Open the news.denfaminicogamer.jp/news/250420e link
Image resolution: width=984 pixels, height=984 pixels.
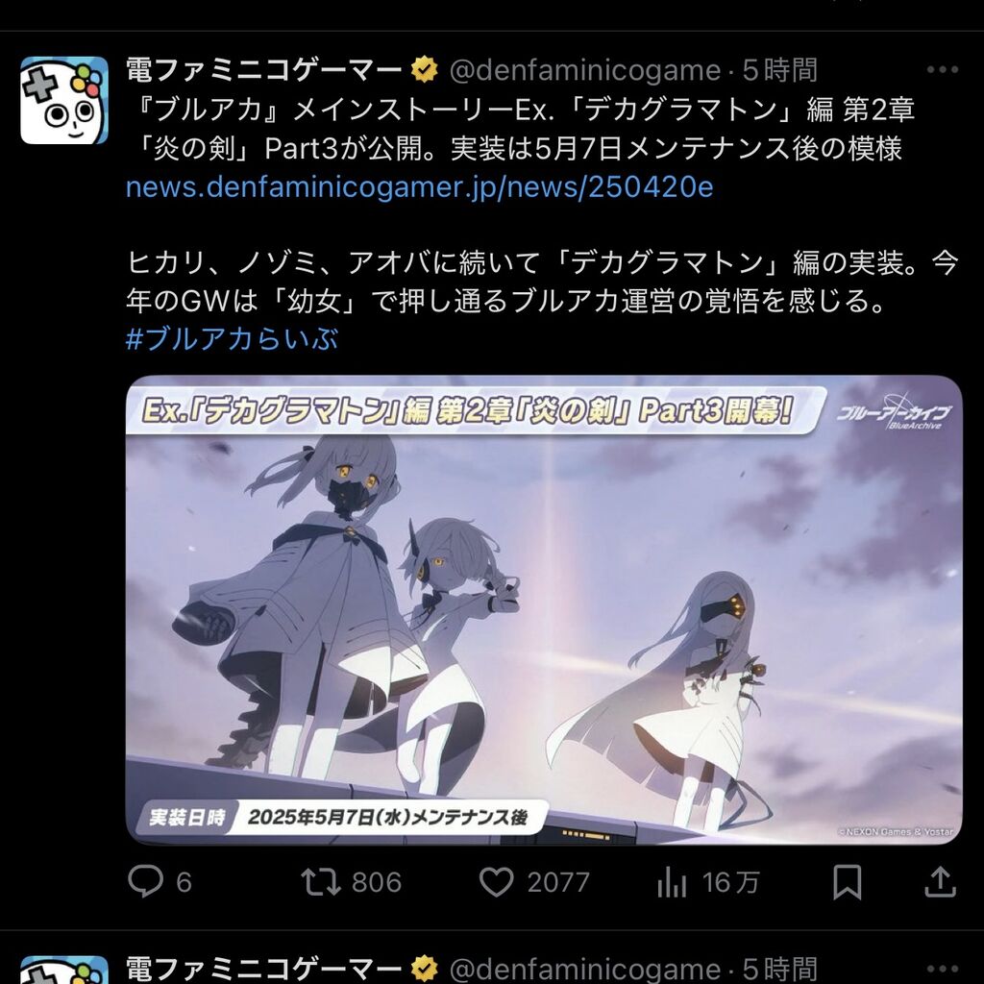tap(419, 187)
